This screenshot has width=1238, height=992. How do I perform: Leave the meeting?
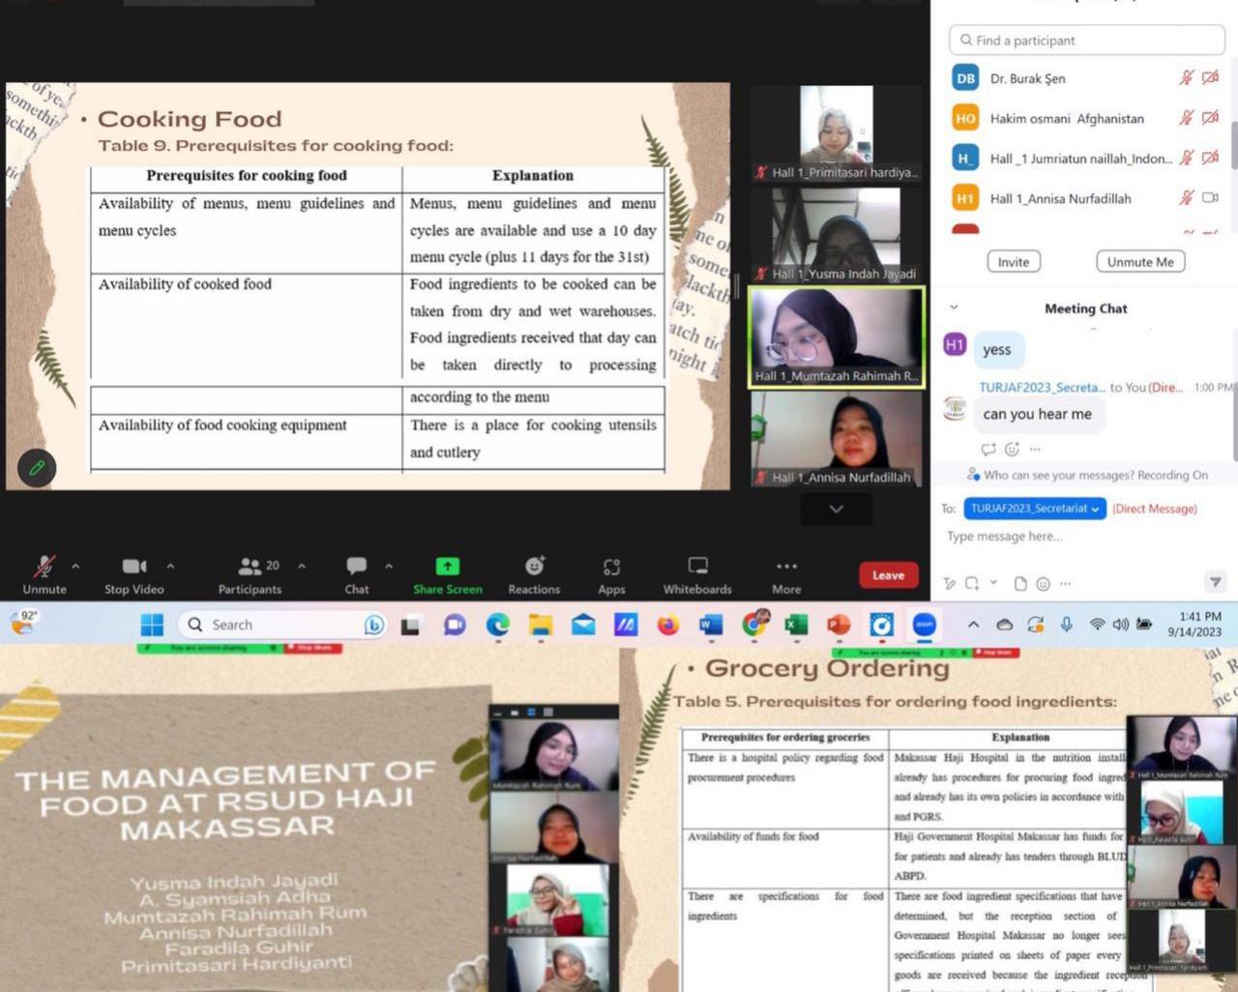pos(888,575)
